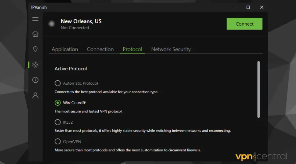
Task: Go to the Home icon in sidebar
Action: tap(35, 34)
